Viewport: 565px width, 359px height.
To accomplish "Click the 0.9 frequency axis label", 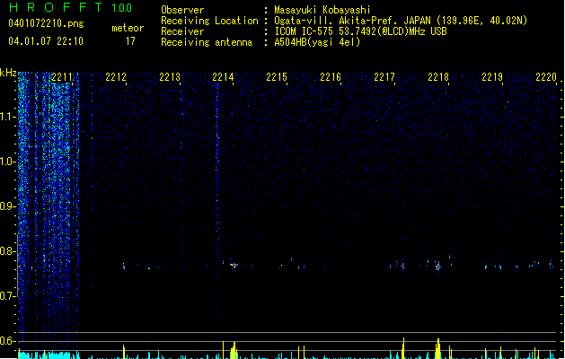I will point(7,206).
